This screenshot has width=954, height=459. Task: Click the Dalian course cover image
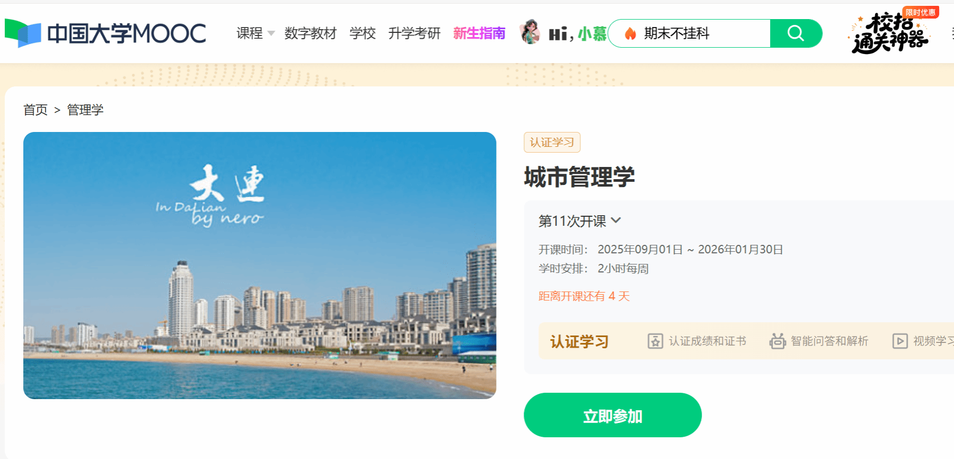pyautogui.click(x=260, y=266)
